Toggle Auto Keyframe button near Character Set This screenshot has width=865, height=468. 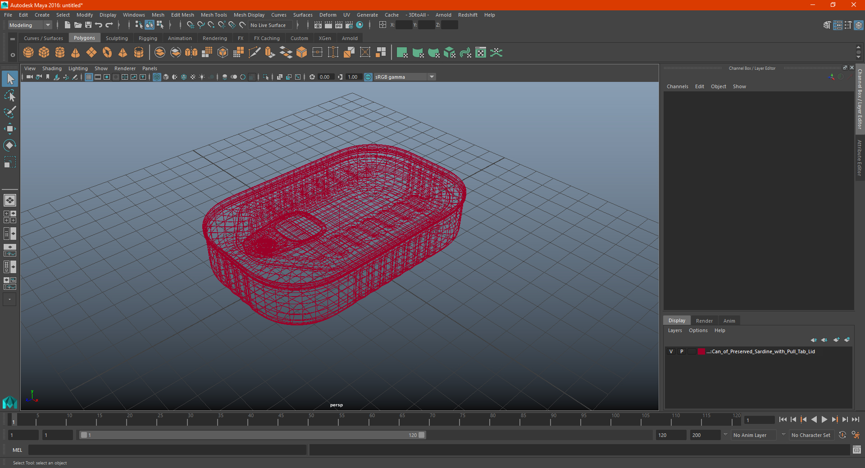point(842,435)
